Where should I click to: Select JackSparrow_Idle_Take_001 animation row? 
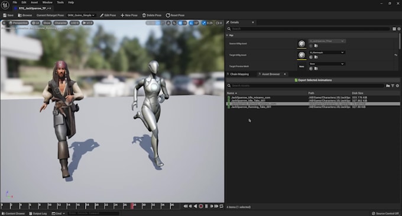313,100
